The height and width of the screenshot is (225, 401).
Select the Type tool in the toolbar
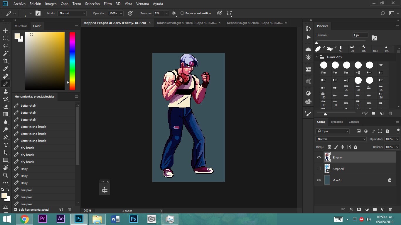tap(6, 145)
